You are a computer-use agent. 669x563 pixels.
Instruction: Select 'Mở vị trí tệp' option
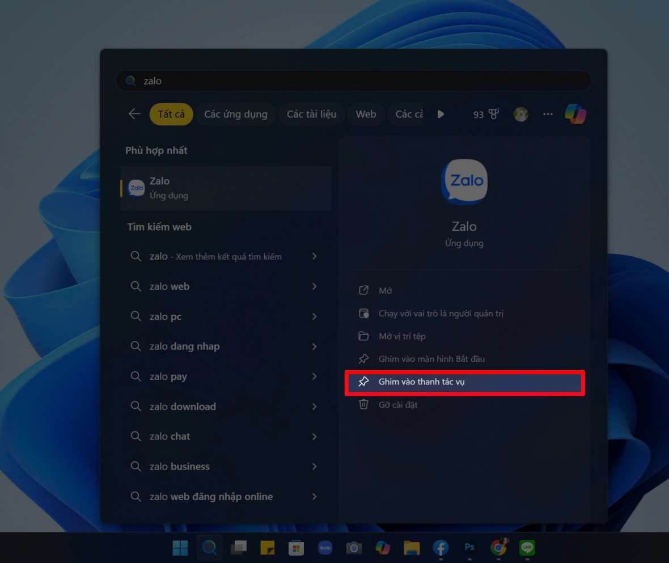(x=464, y=336)
